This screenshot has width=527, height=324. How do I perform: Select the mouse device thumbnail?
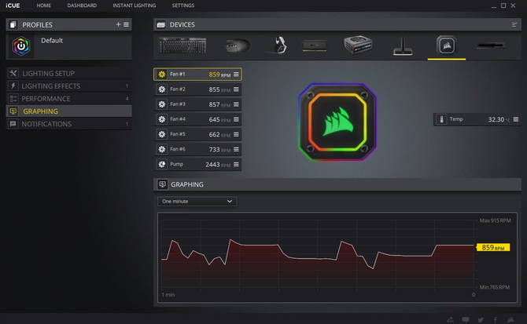click(237, 46)
